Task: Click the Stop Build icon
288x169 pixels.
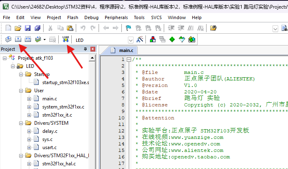Action: click(53, 39)
